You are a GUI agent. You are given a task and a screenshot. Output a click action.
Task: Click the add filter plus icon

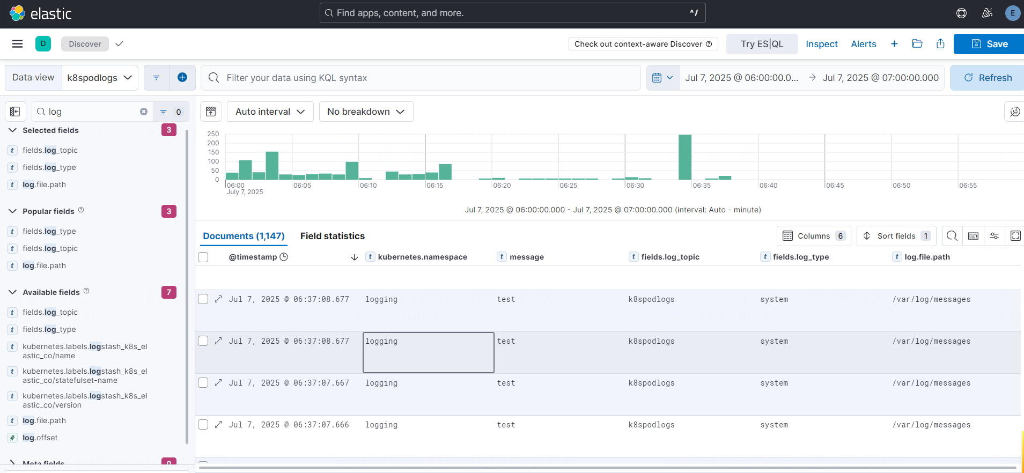pyautogui.click(x=182, y=78)
